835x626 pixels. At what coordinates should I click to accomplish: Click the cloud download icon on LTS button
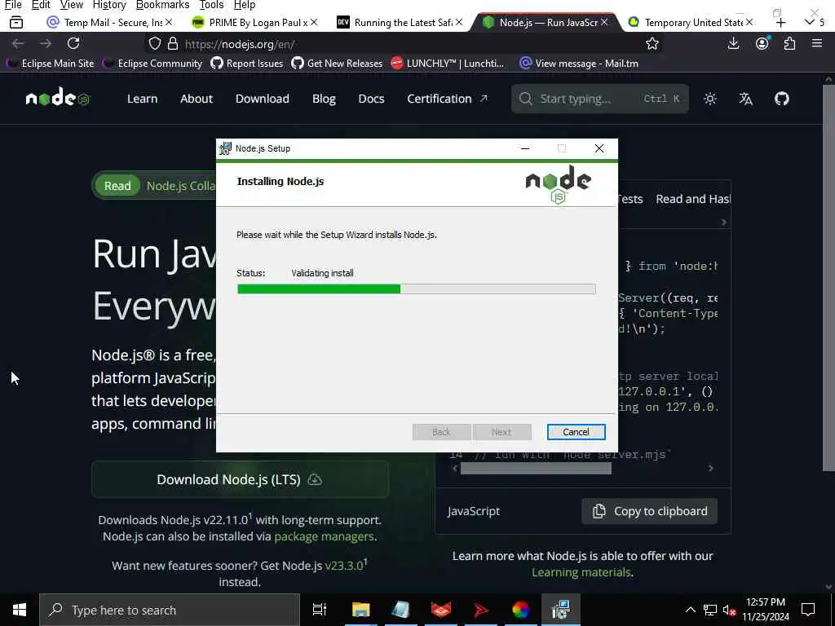point(315,479)
